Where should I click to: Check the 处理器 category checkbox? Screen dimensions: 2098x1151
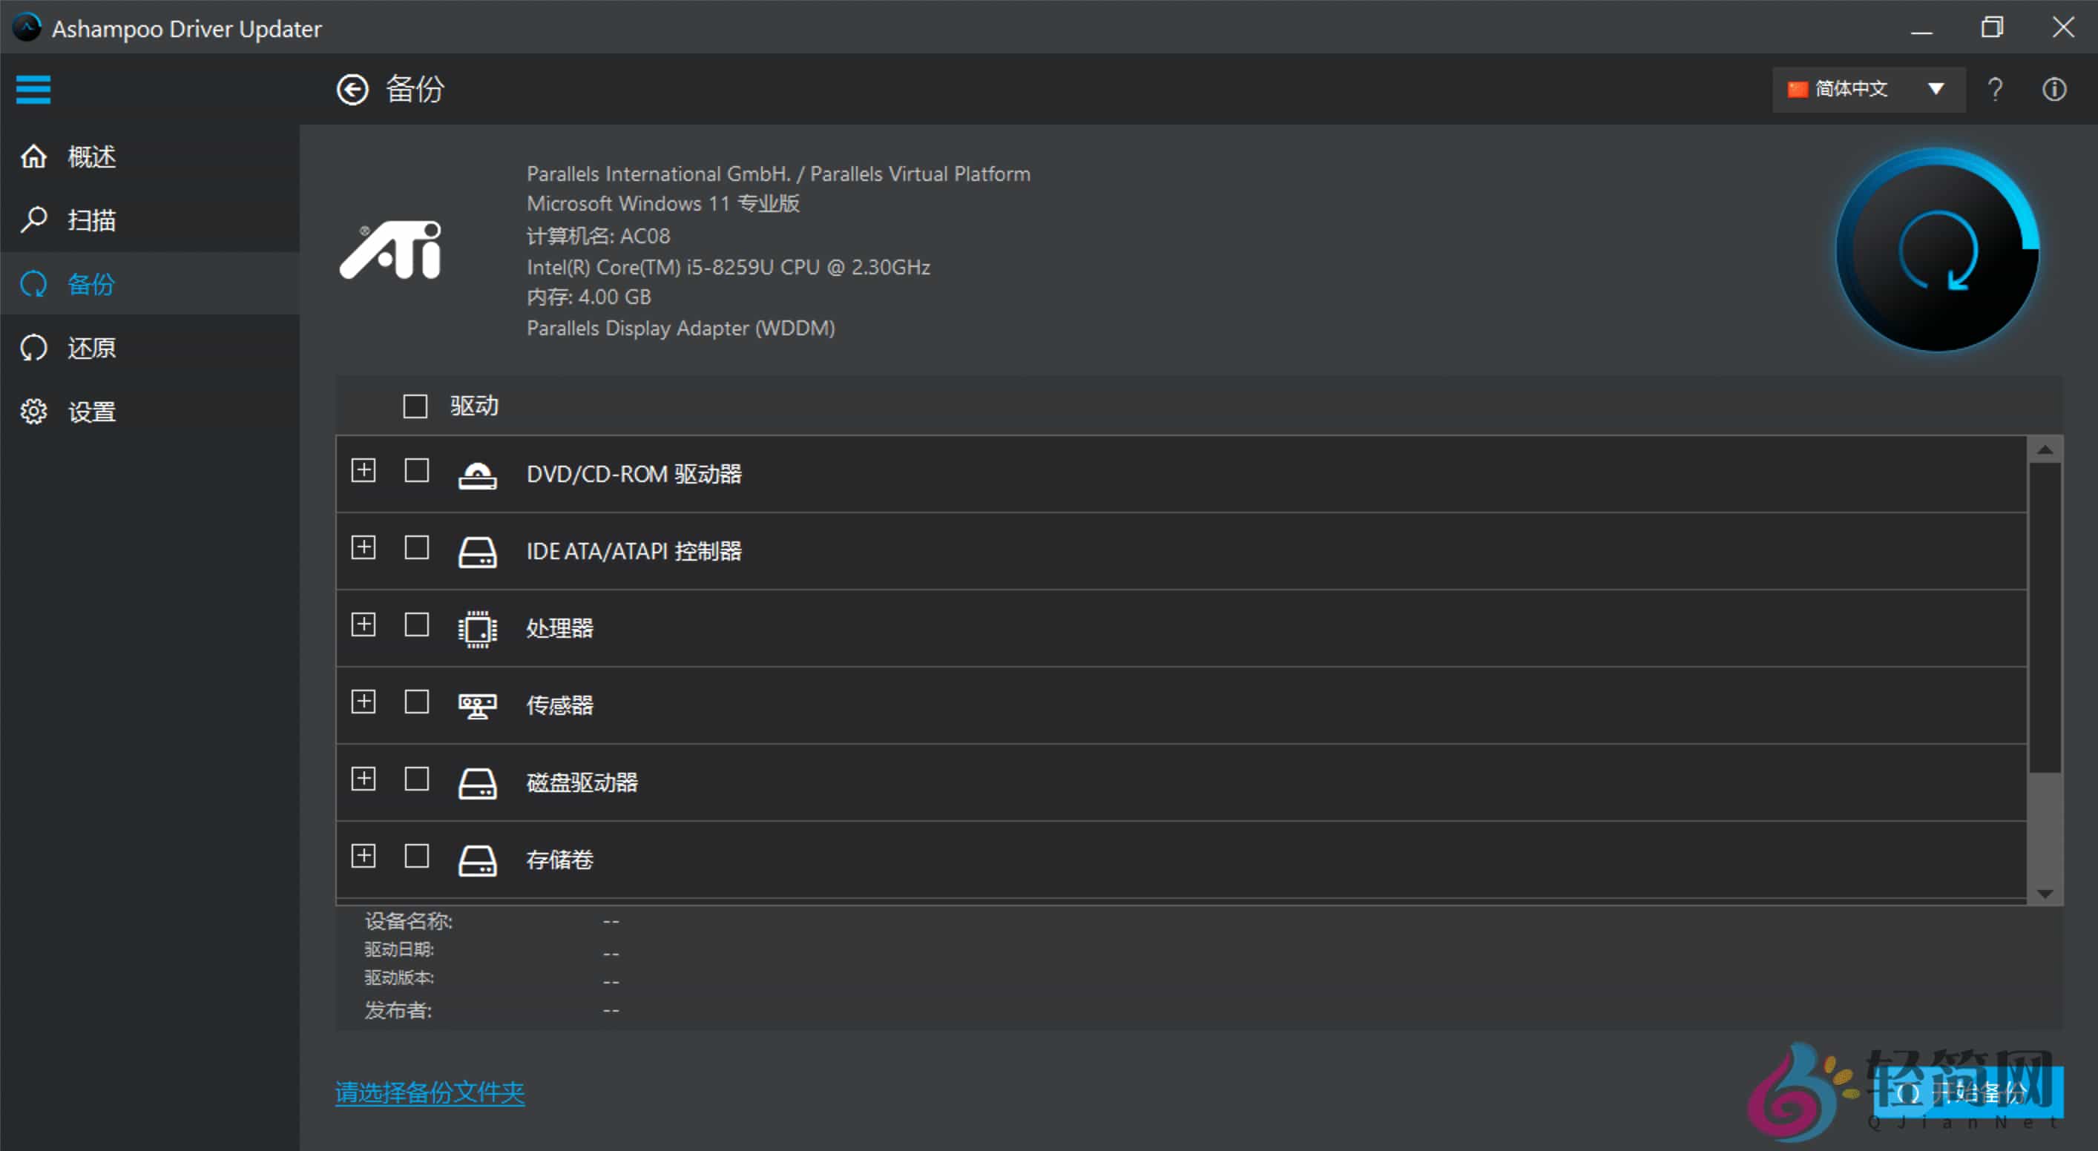tap(416, 626)
